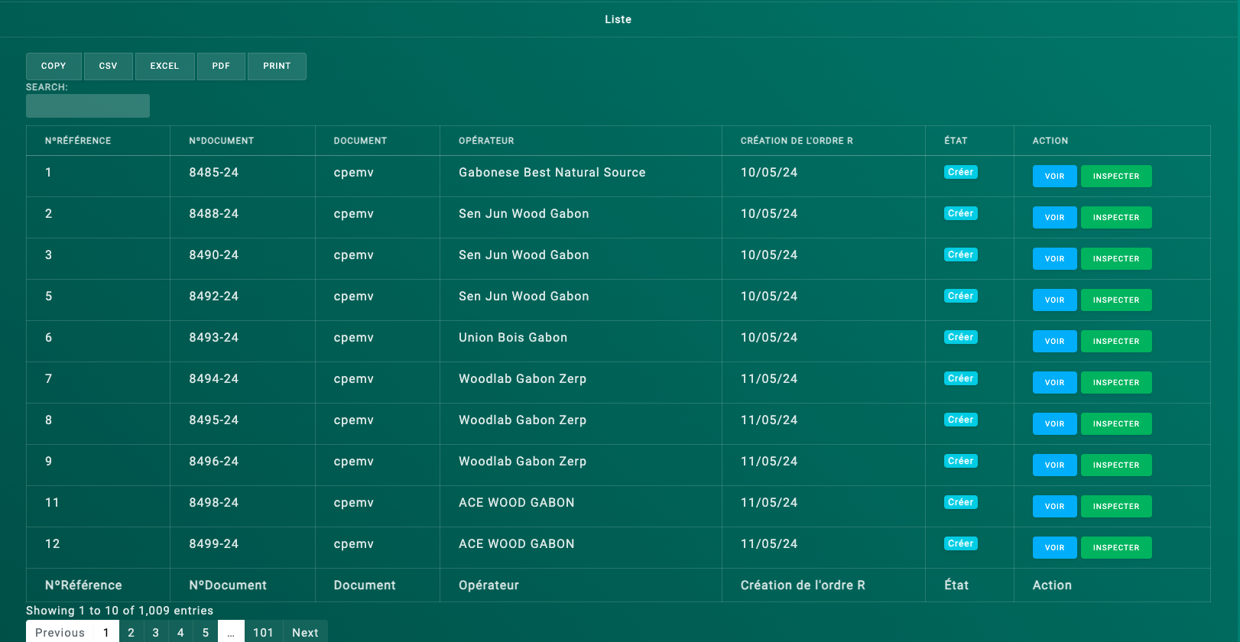Open VOIR for document 8488-24
The width and height of the screenshot is (1240, 642).
pos(1055,218)
